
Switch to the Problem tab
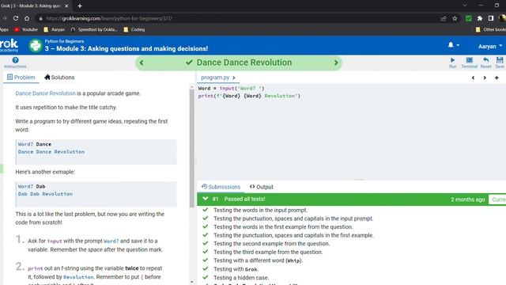(x=21, y=78)
